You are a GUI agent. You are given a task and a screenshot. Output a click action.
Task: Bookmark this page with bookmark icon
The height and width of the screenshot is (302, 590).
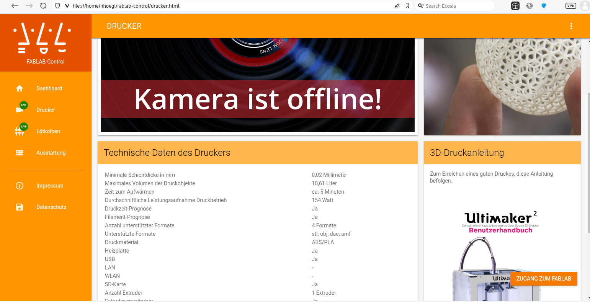(407, 6)
